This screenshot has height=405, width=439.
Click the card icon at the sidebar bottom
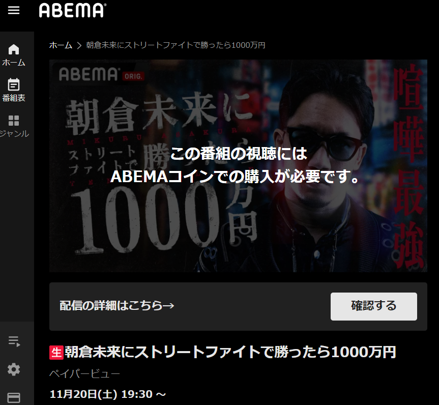pyautogui.click(x=14, y=398)
